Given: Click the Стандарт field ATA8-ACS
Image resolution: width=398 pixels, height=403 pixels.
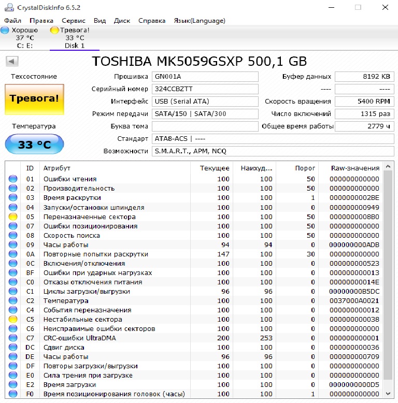Looking at the screenshot, I should pos(273,139).
